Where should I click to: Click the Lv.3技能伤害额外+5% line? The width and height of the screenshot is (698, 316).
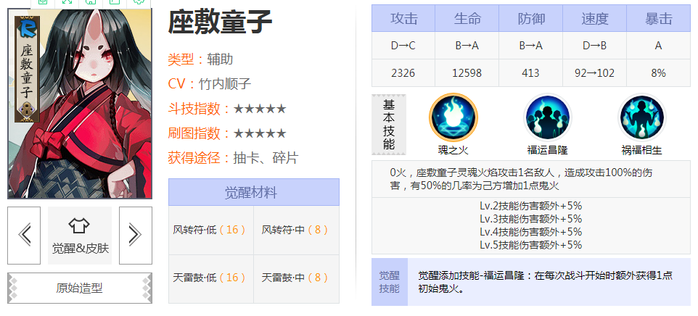531,219
